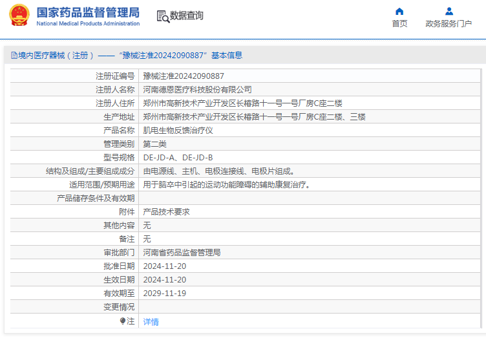Click the 政务服务门户 label
Image resolution: width=486 pixels, height=342 pixels.
[x=449, y=23]
